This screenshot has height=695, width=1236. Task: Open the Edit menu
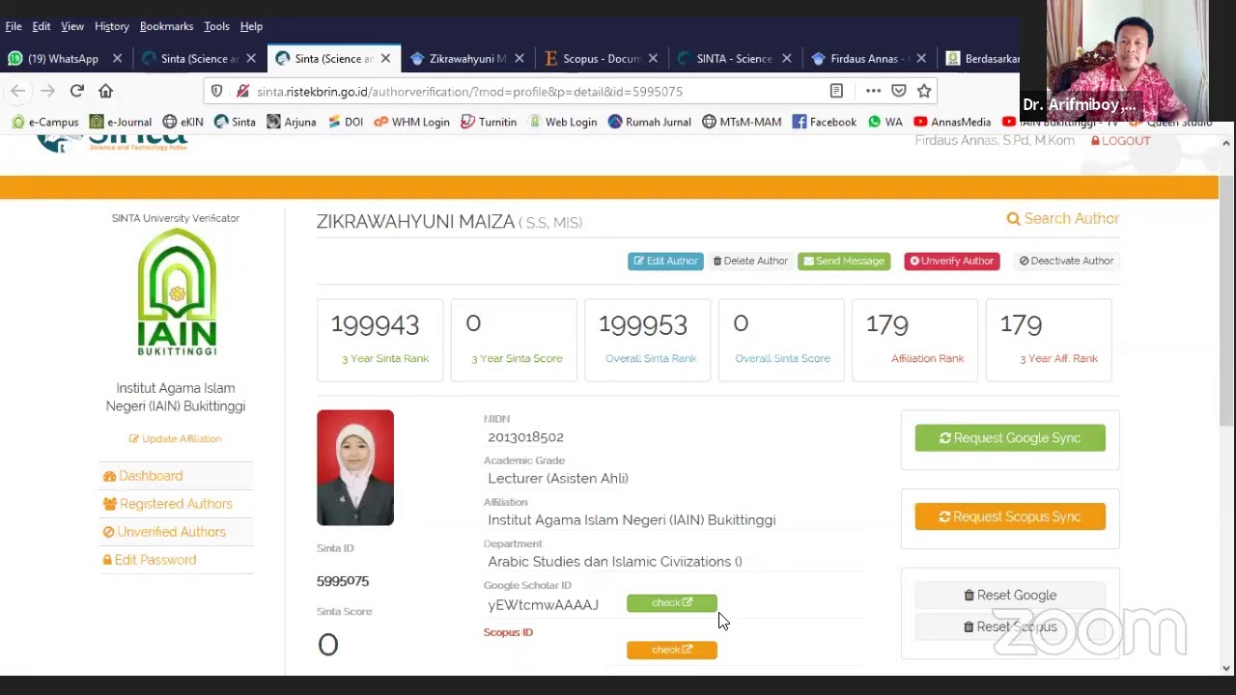(x=42, y=26)
